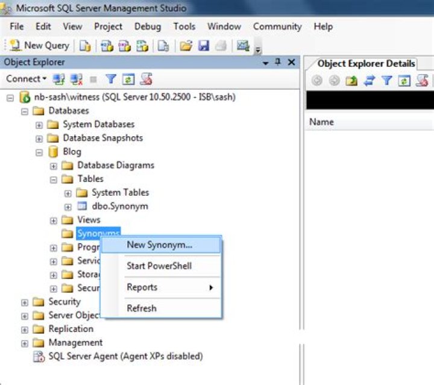434x385 pixels.
Task: Click the Synchronize icon in Details toolbar
Action: 370,81
